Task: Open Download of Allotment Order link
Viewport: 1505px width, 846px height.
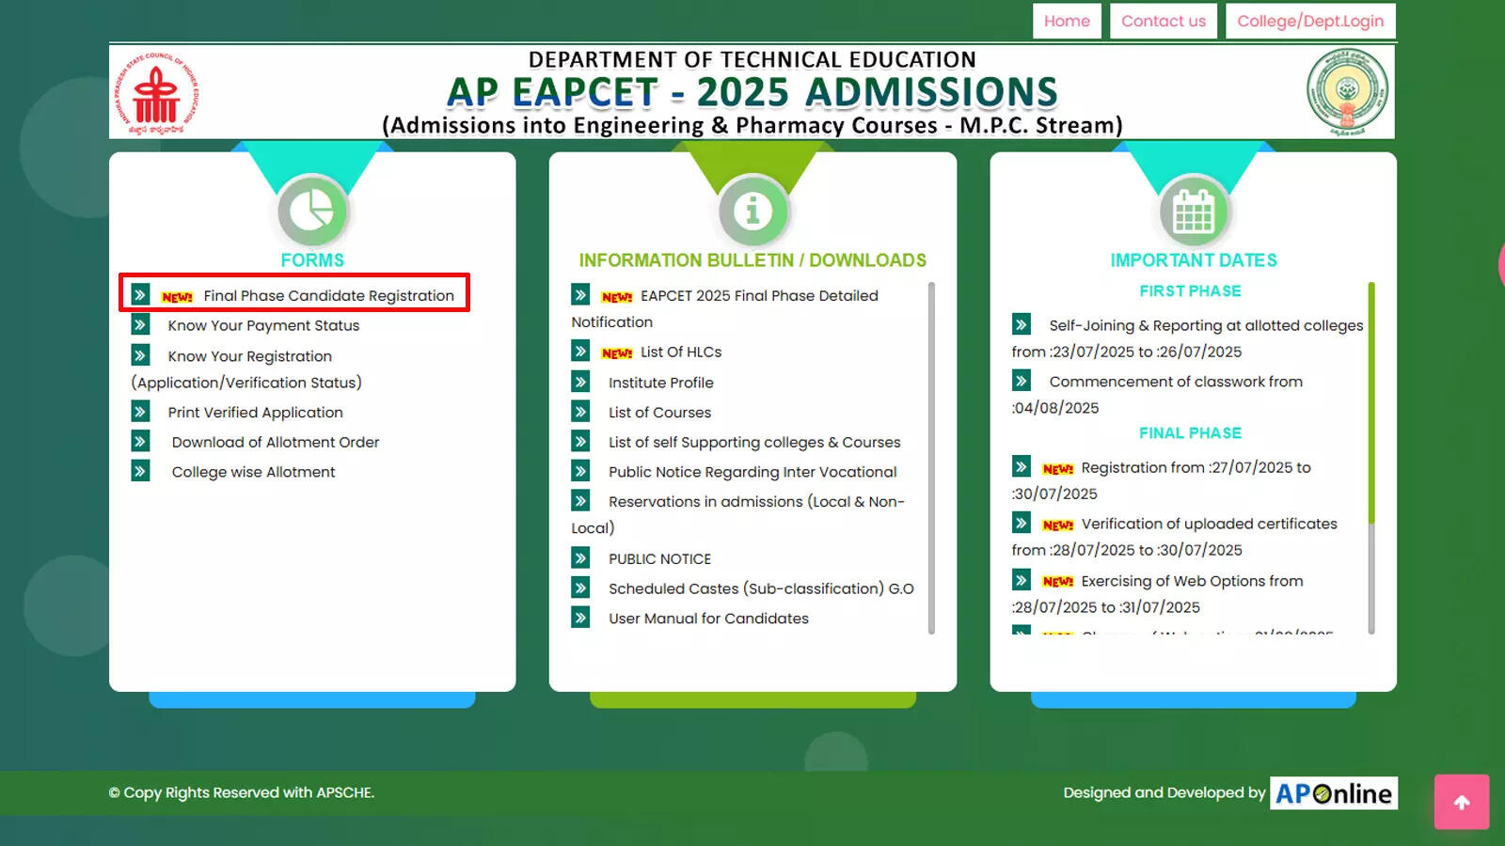Action: pos(276,442)
